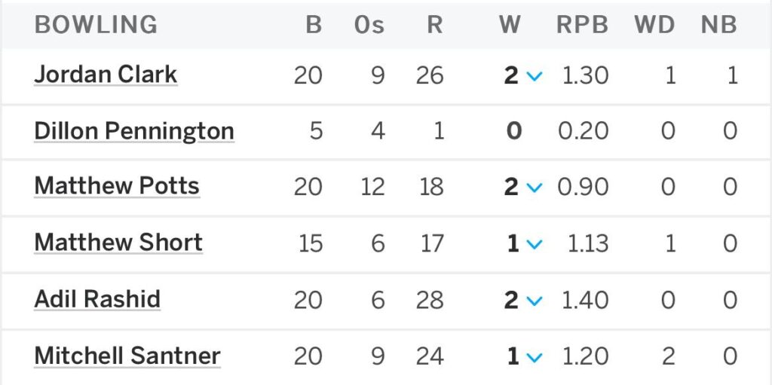The width and height of the screenshot is (772, 385).
Task: Click the W (wickets) column header
Action: click(x=510, y=25)
